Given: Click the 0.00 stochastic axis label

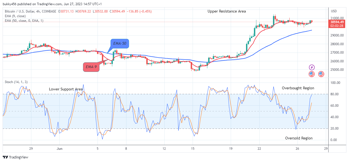Looking at the screenshot, I should 334,140.
